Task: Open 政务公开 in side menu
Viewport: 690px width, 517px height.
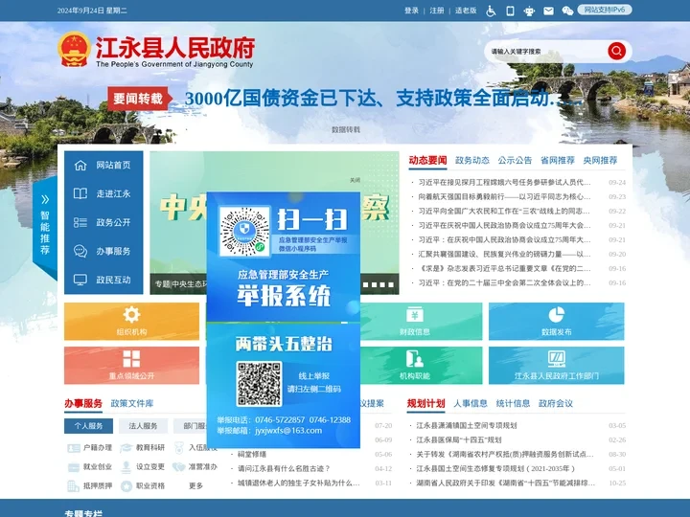Action: (x=103, y=222)
